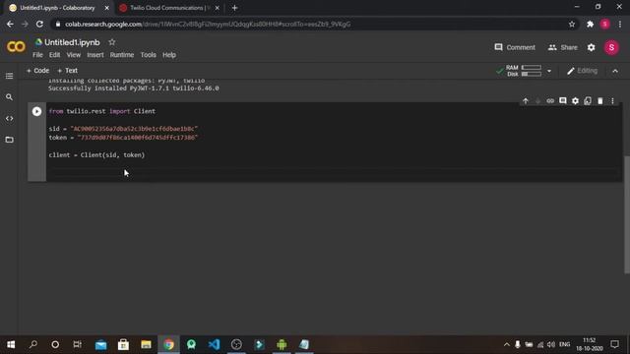This screenshot has height=354, width=630.
Task: Reload the Colab page
Action: coord(39,24)
